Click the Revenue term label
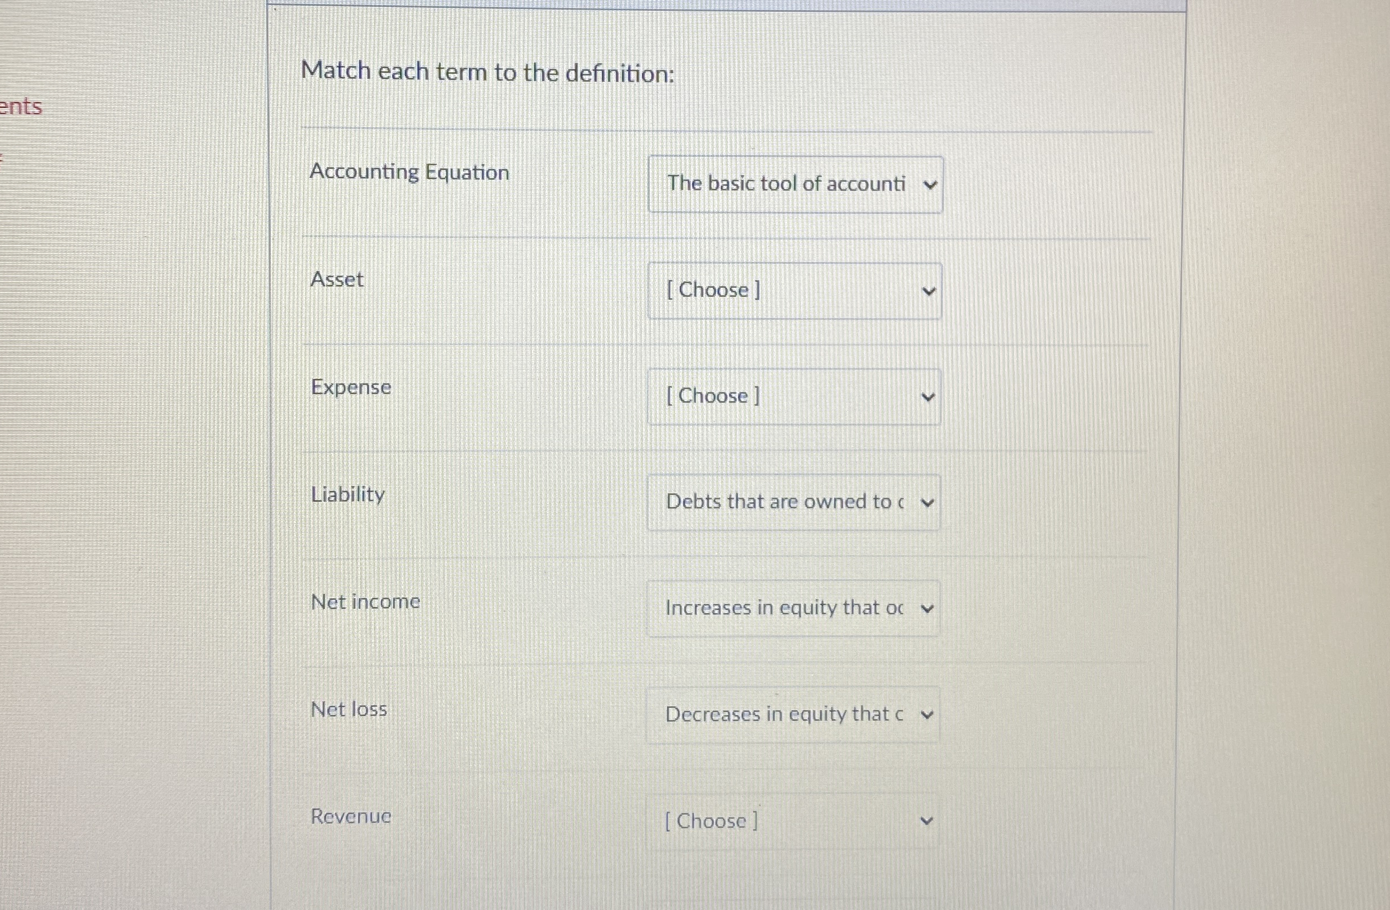 pyautogui.click(x=351, y=817)
